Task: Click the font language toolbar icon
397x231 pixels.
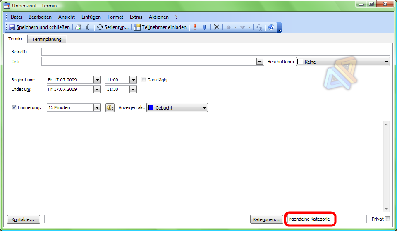Action: point(259,27)
